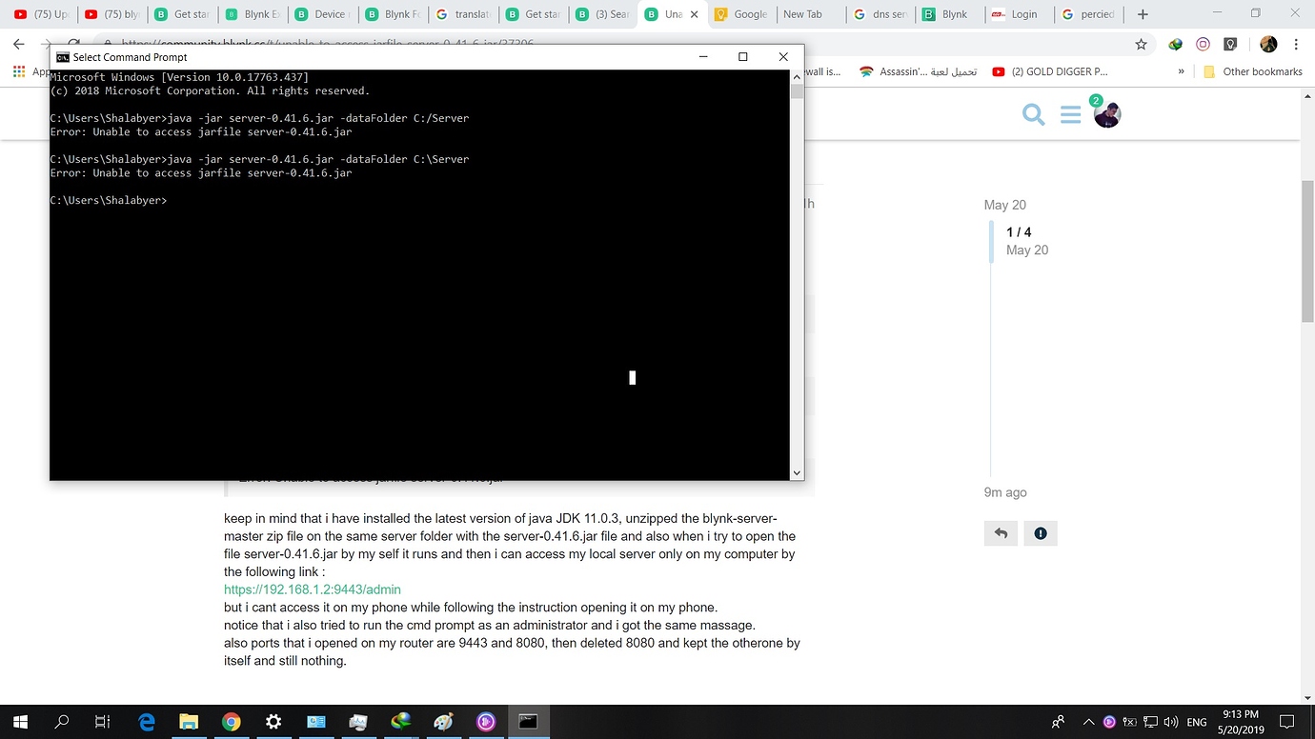Screen dimensions: 1315x739
Task: Click the network tray icon
Action: coord(1150,722)
